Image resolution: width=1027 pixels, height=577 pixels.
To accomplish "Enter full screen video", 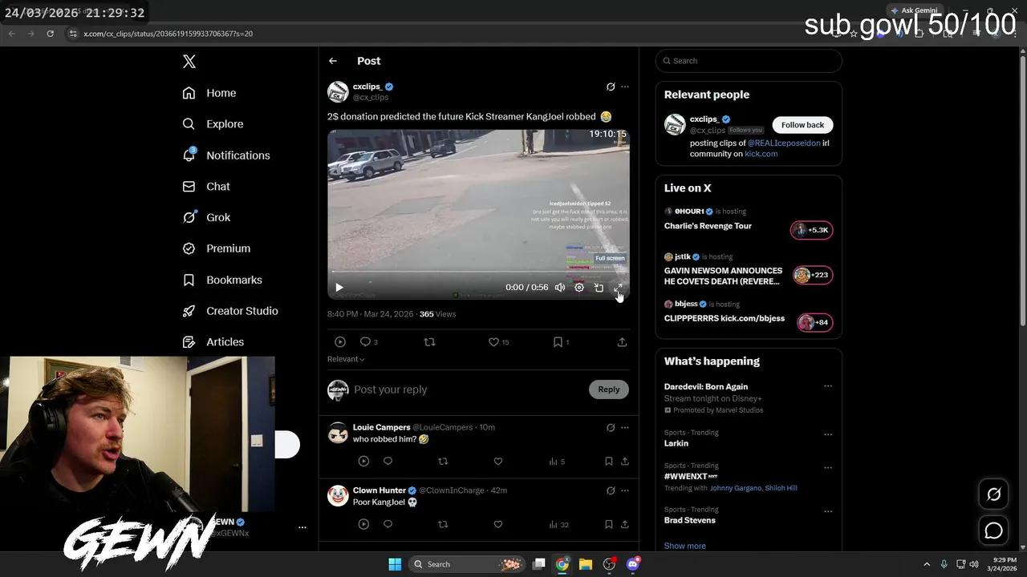I will [618, 288].
